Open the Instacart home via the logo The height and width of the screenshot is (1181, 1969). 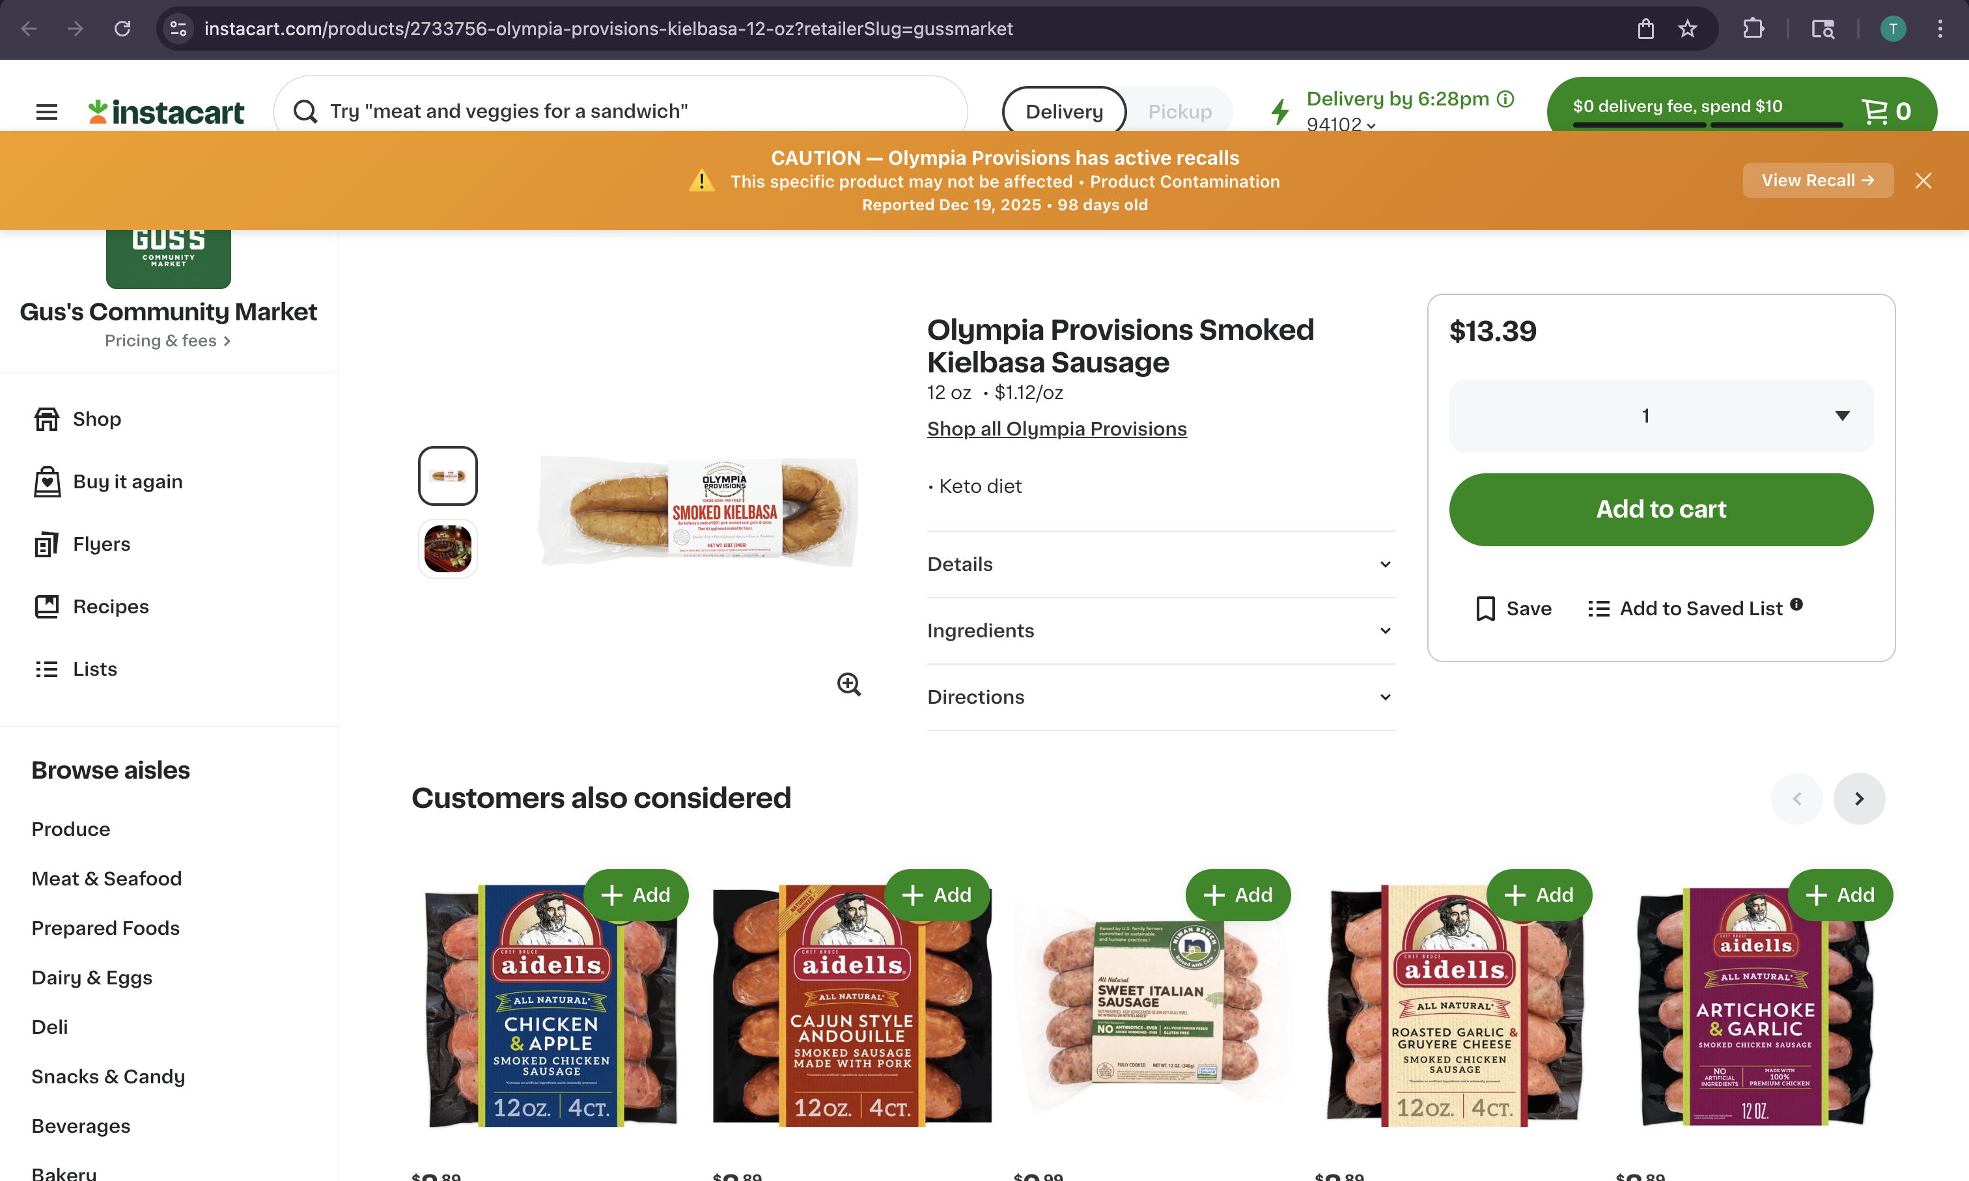click(165, 111)
